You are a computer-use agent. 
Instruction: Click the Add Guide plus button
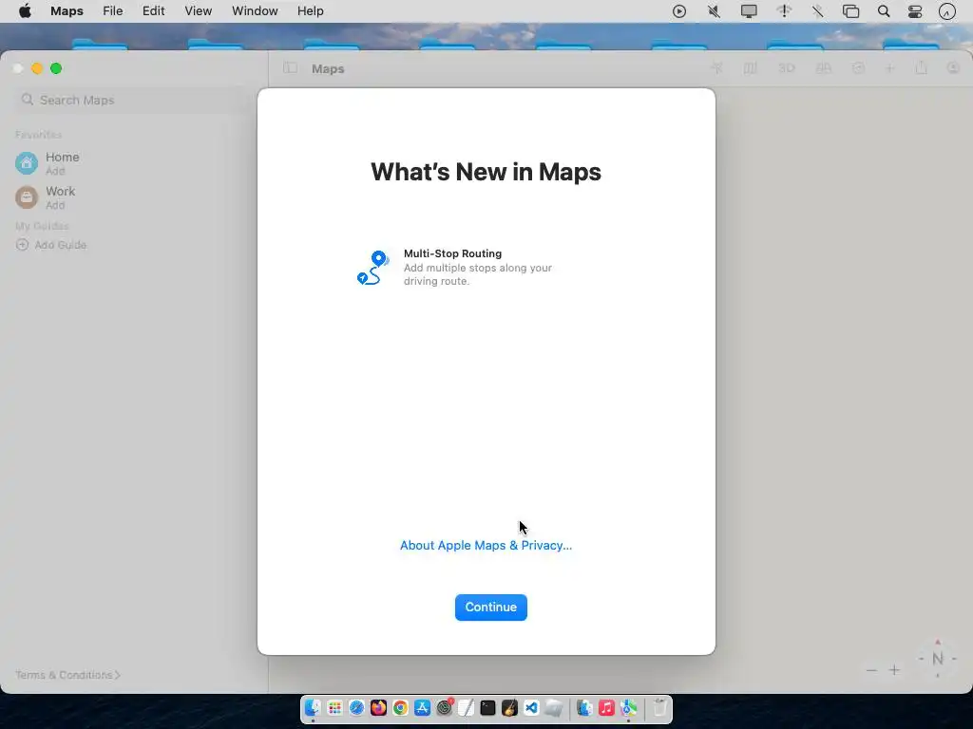[x=23, y=245]
